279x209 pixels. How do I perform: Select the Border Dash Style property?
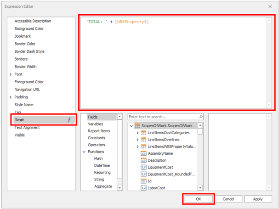(x=29, y=51)
